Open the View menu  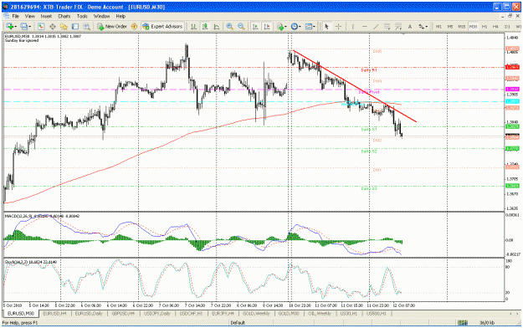click(29, 16)
